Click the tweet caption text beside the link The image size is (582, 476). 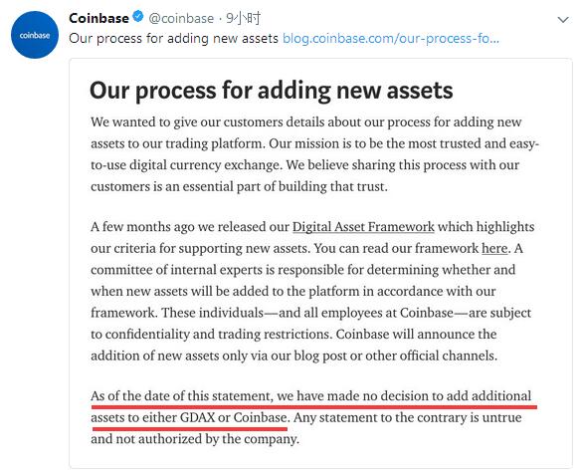[173, 38]
